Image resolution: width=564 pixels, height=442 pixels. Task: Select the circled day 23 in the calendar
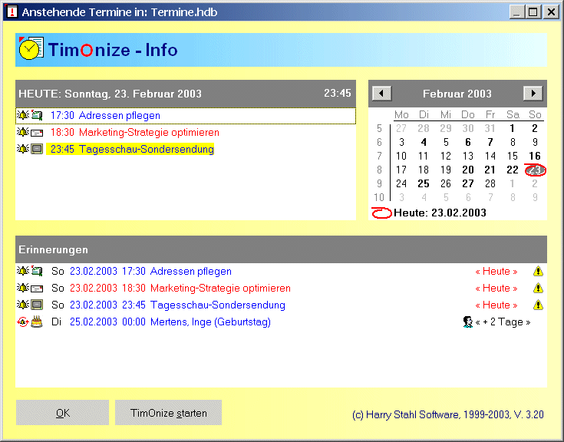tap(535, 170)
